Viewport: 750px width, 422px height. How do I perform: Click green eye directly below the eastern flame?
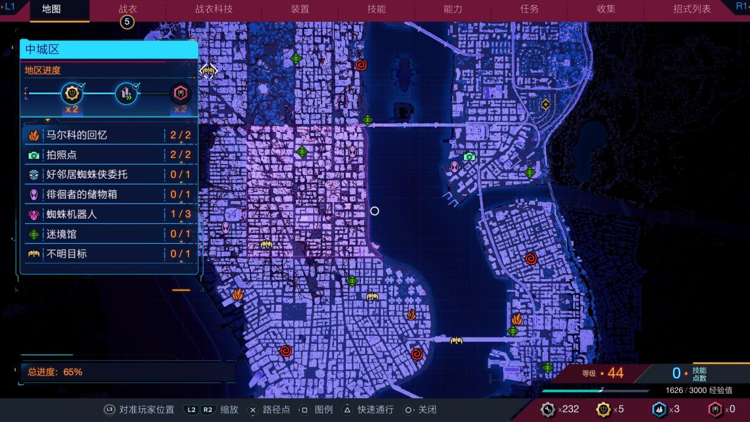pyautogui.click(x=513, y=331)
